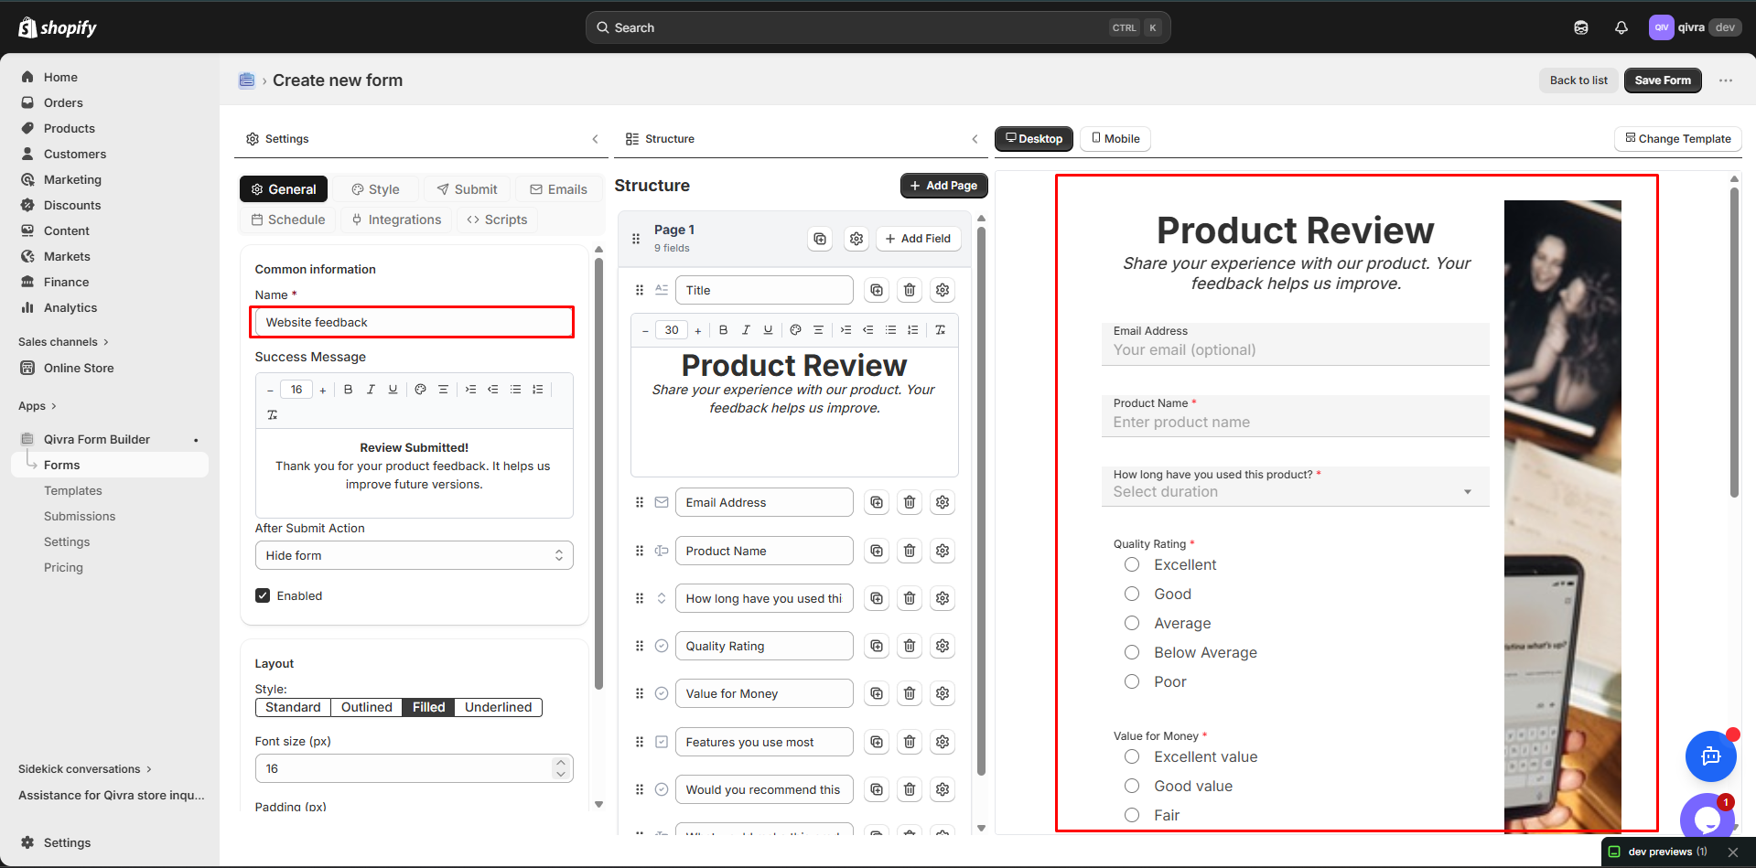Screen dimensions: 1756x868
Task: Switch preview to Mobile
Action: [1115, 139]
